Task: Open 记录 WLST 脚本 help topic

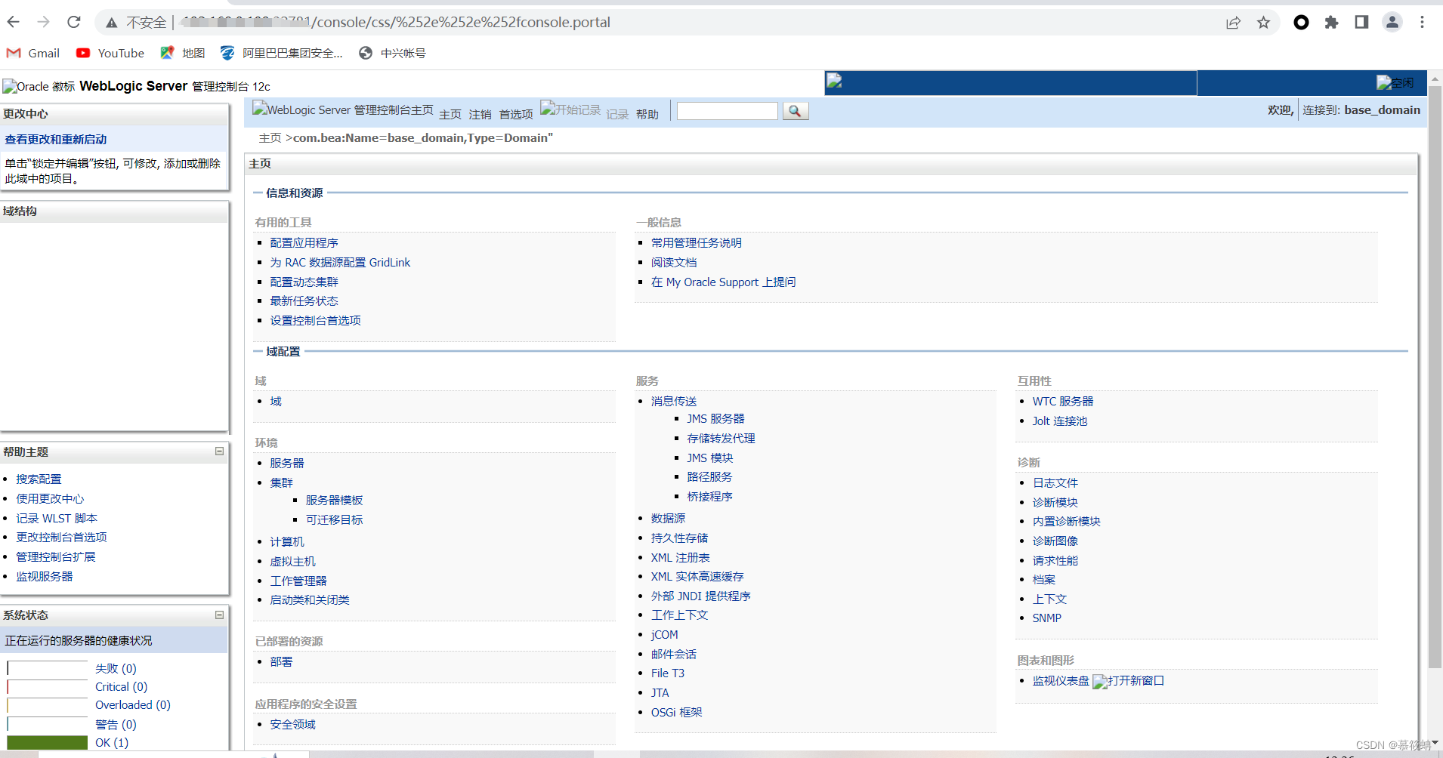Action: (x=57, y=518)
